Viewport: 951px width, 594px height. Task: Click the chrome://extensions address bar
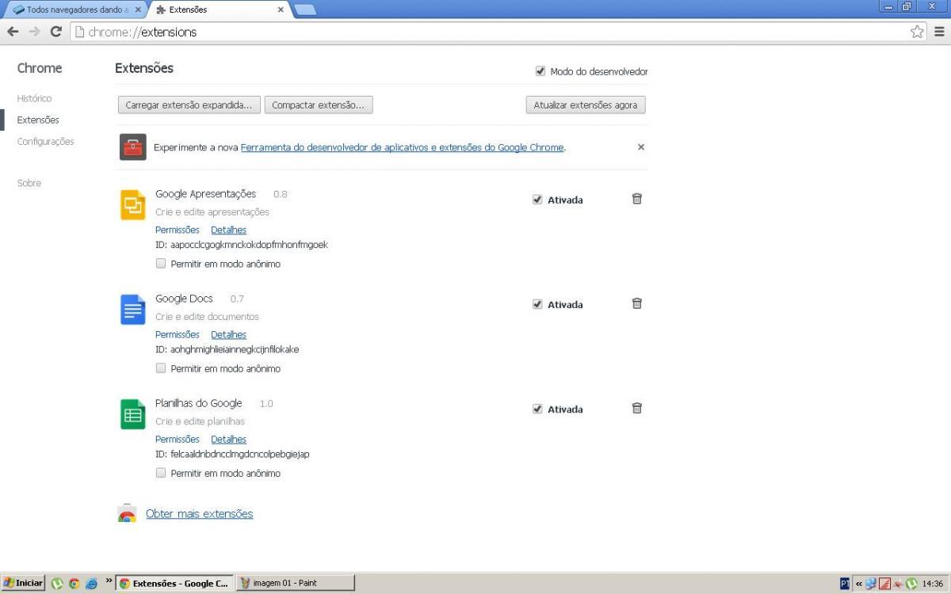click(498, 32)
